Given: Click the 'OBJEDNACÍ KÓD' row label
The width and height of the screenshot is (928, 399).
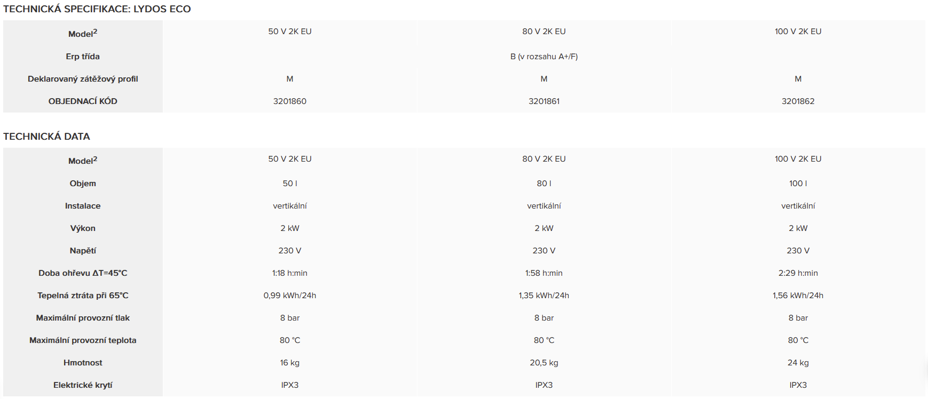Looking at the screenshot, I should click(83, 101).
